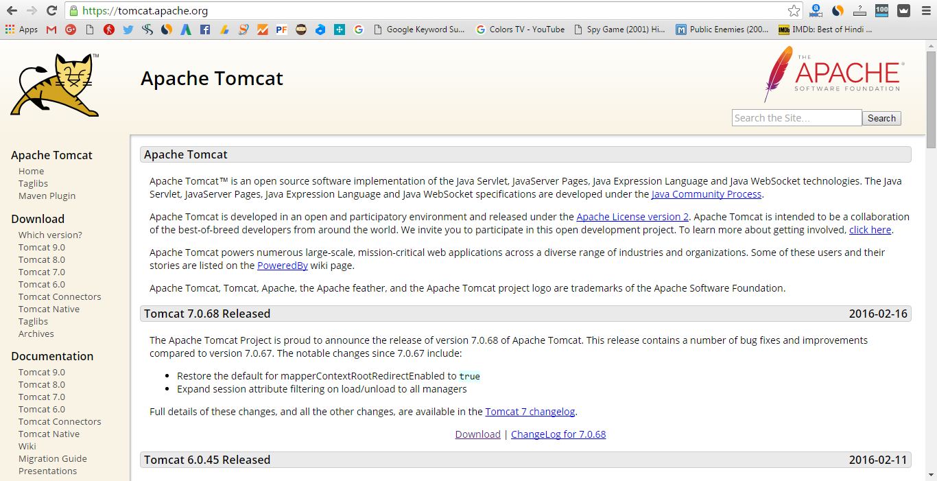Open the Google+ bookmark icon
Screen dimensions: 937x481
pyautogui.click(x=71, y=30)
